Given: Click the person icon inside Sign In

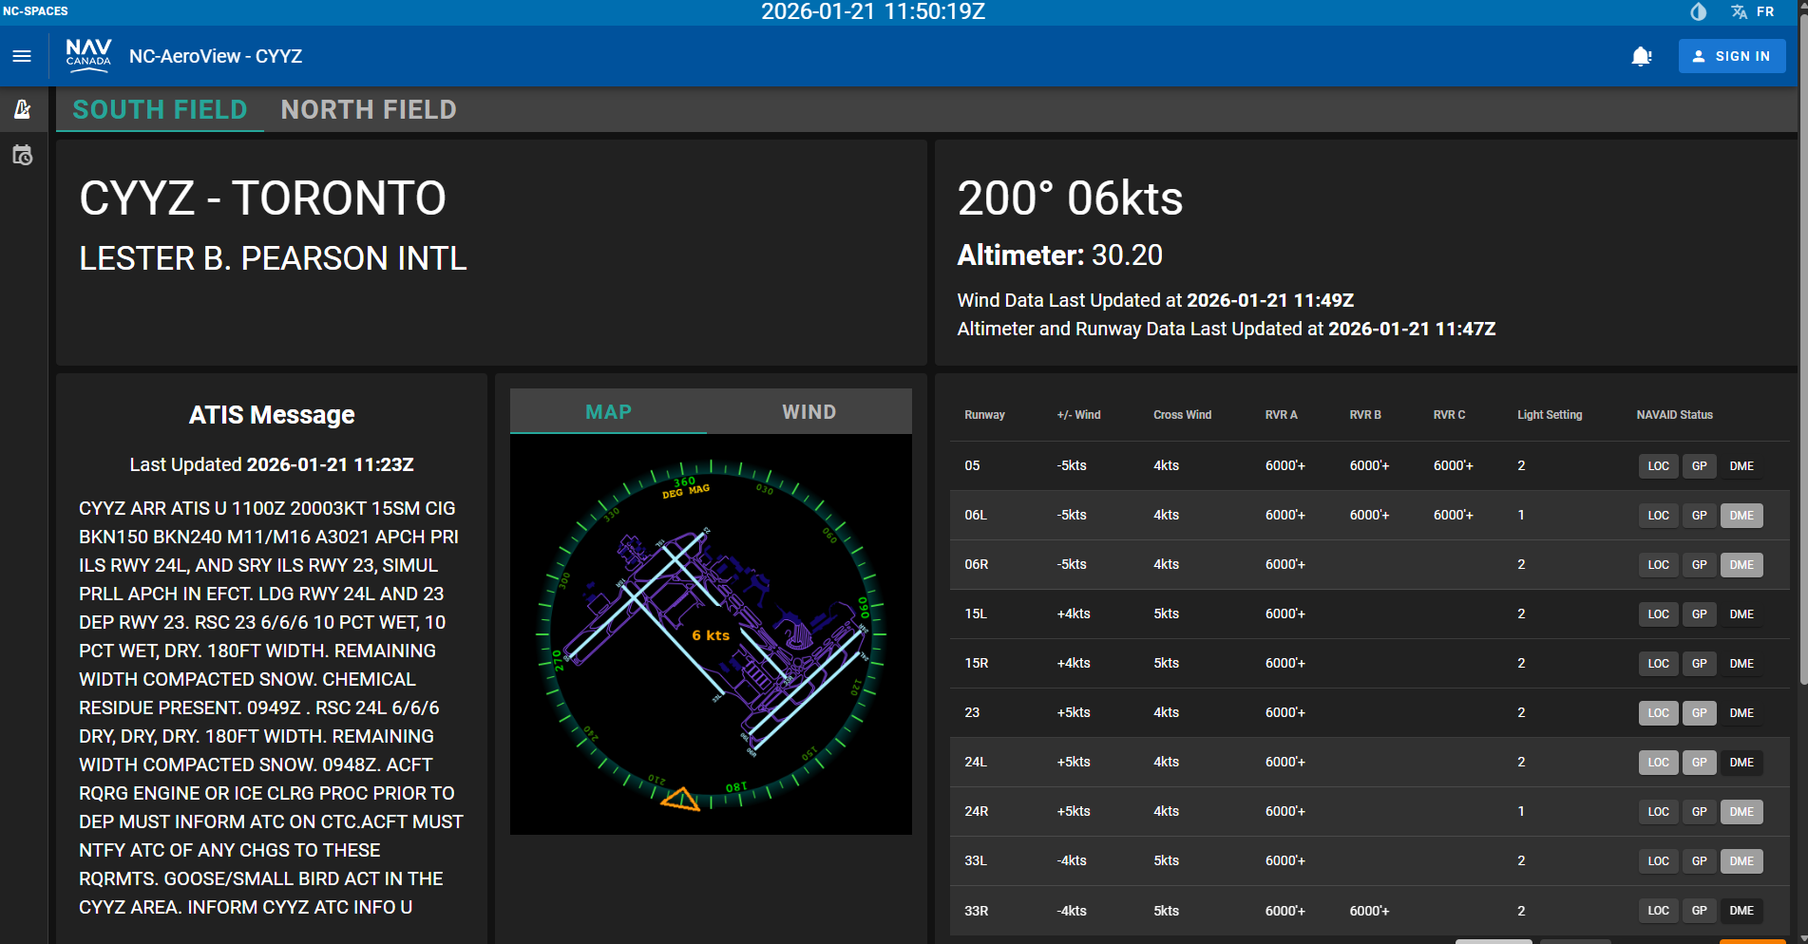Looking at the screenshot, I should [1697, 56].
